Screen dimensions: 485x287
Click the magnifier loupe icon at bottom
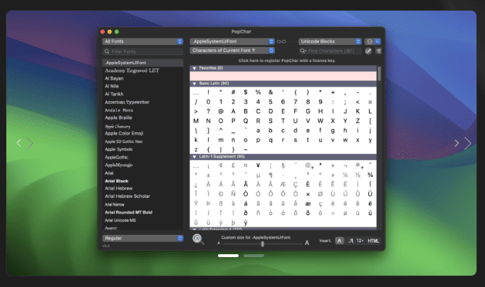click(x=198, y=239)
